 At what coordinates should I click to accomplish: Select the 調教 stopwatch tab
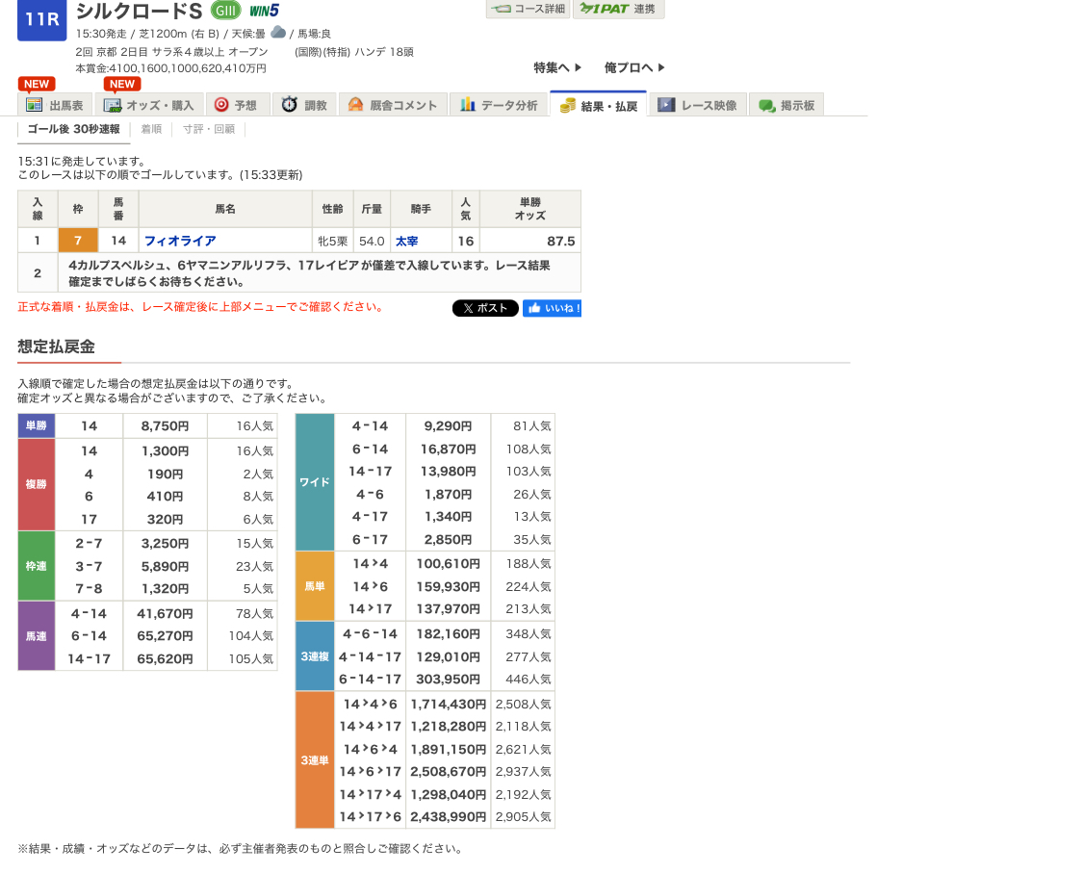[304, 105]
